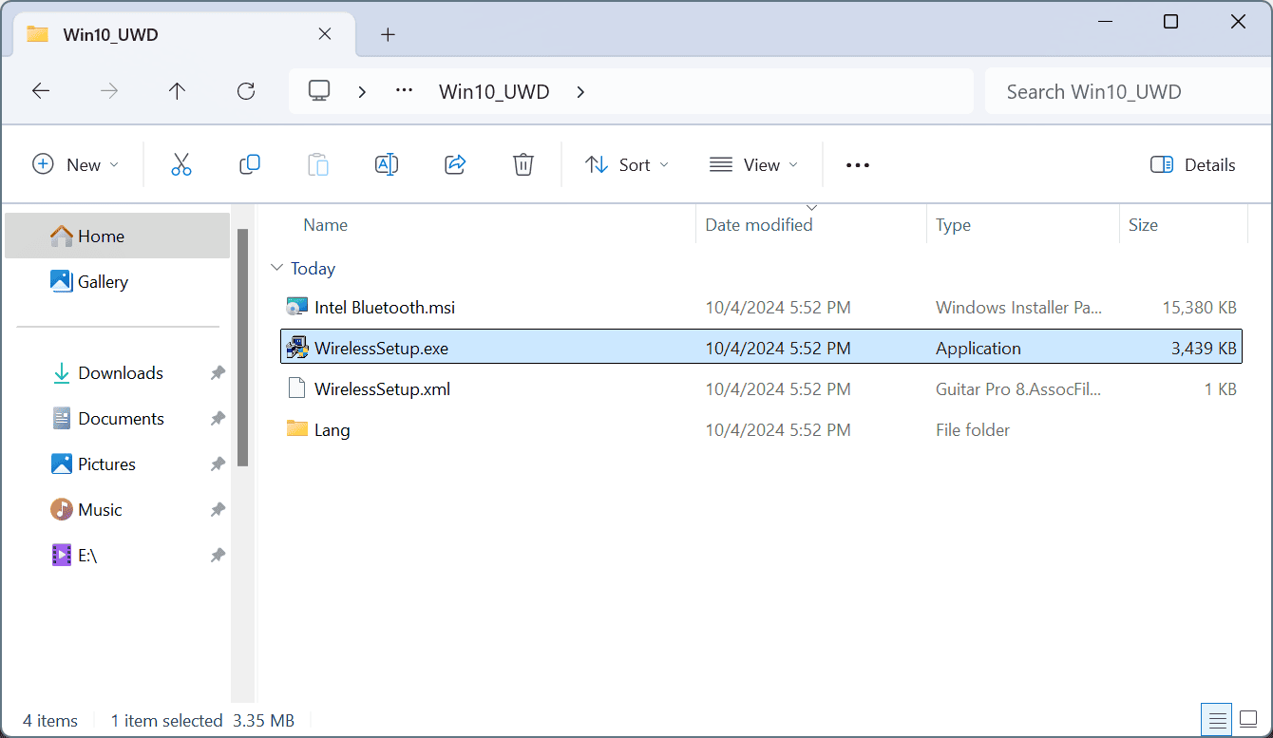The image size is (1273, 738).
Task: Open the See more ellipsis menu
Action: tap(858, 165)
